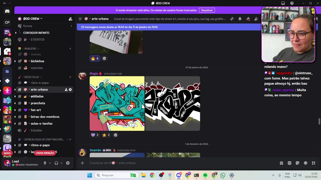Jump to new messages banner

point(169,27)
